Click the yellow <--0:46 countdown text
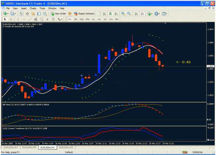 (x=184, y=62)
